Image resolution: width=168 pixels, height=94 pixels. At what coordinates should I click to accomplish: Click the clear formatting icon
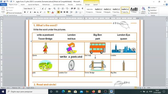click(54, 9)
